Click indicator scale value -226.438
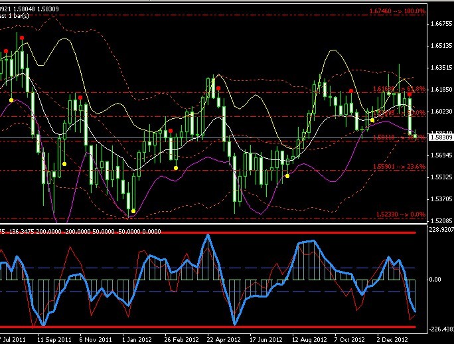Image resolution: width=454 pixels, height=344 pixels. coord(441,329)
